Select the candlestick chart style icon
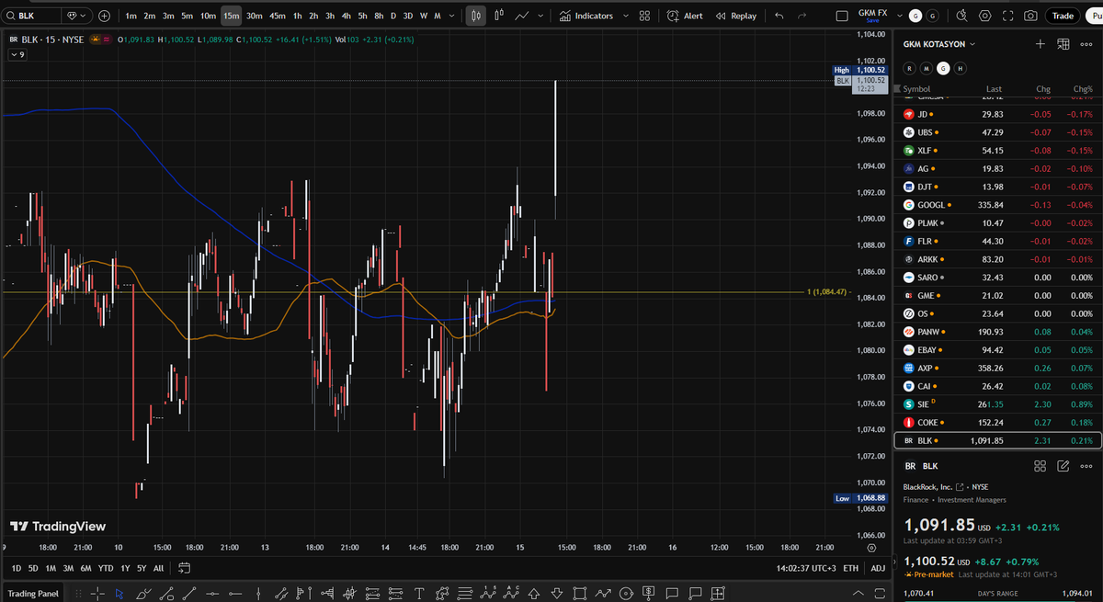This screenshot has height=602, width=1103. (x=475, y=16)
